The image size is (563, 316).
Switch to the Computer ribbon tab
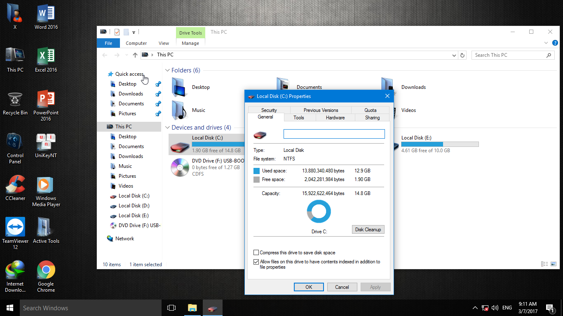click(x=136, y=43)
